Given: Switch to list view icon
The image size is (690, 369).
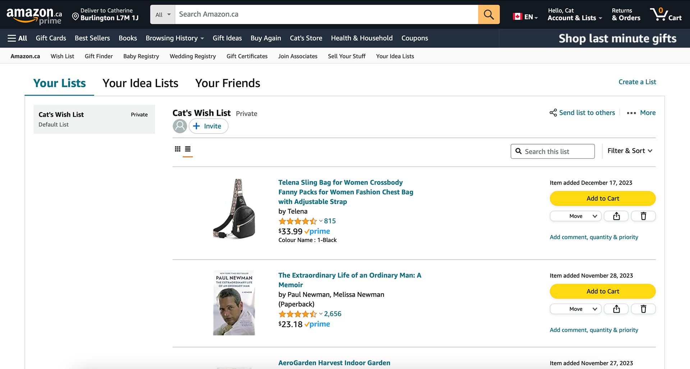Looking at the screenshot, I should (188, 149).
